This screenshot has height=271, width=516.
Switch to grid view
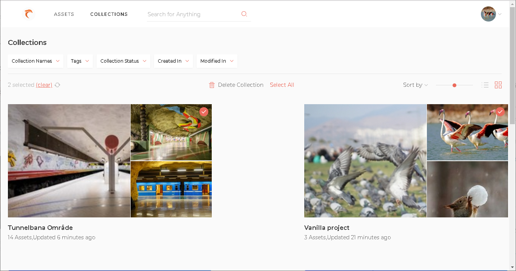click(498, 85)
